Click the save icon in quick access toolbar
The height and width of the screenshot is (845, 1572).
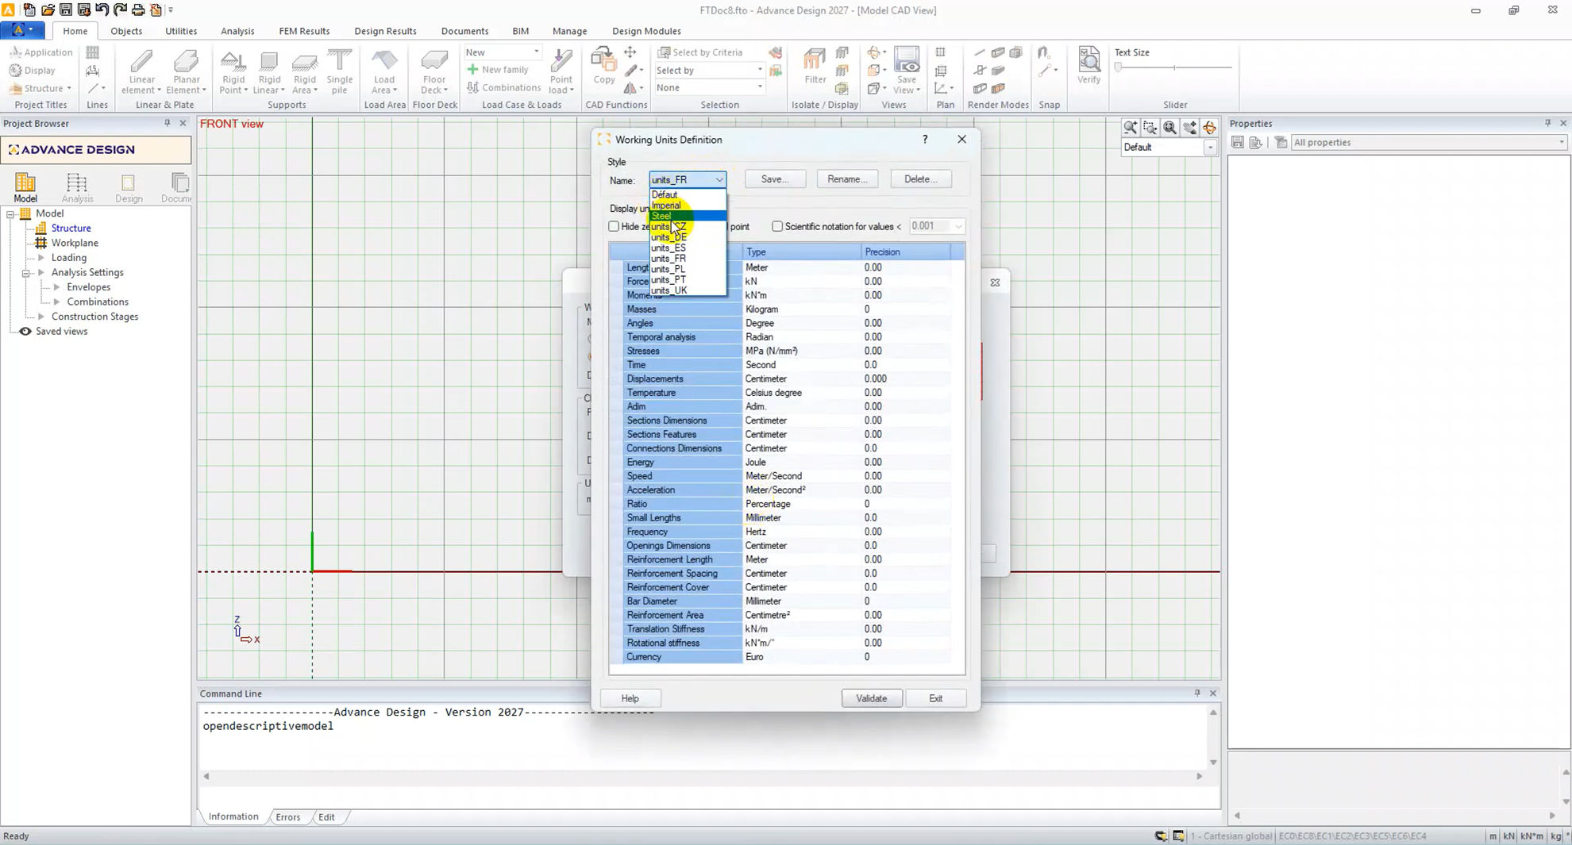coord(66,10)
